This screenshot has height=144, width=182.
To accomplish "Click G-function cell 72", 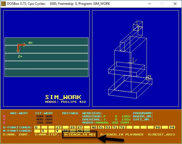I will (x=122, y=127).
